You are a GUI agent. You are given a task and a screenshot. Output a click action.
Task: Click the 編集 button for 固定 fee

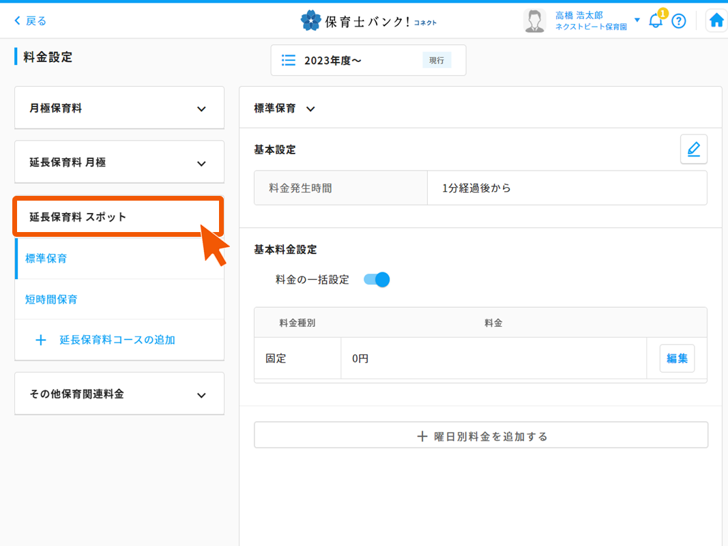[x=676, y=358]
